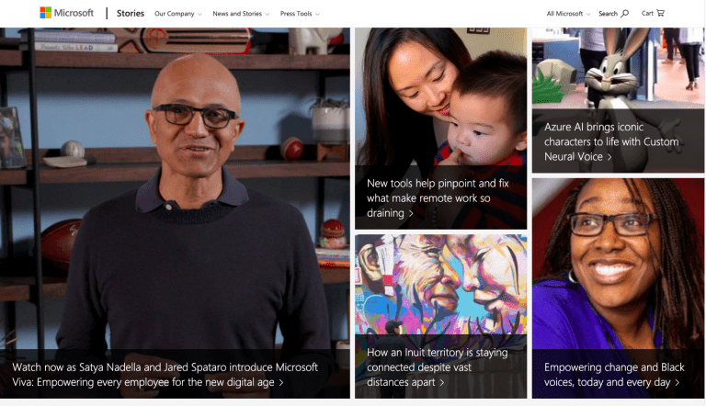
Task: Open Microsoft Viva announcement headline
Action: [x=165, y=375]
